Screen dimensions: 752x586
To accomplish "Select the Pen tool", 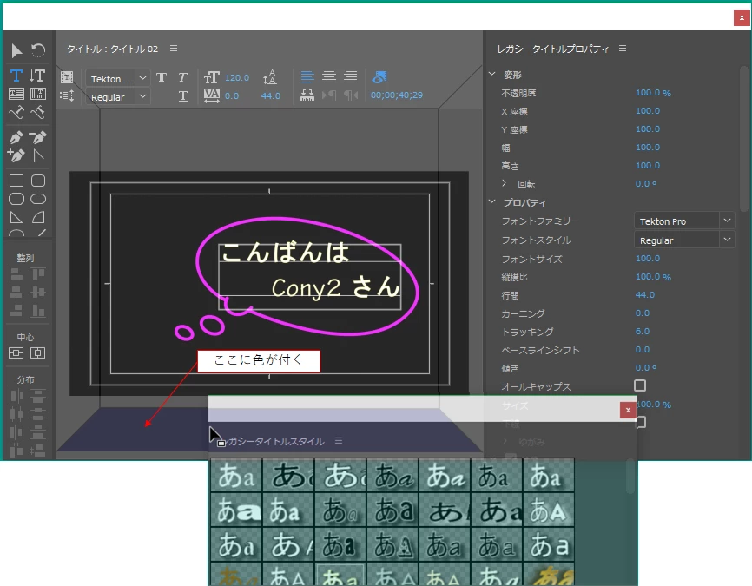I will click(x=16, y=137).
